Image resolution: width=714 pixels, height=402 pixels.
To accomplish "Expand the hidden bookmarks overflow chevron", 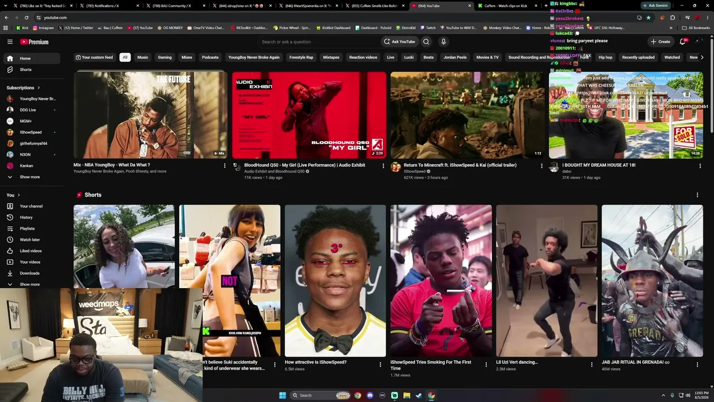I will pos(671,28).
